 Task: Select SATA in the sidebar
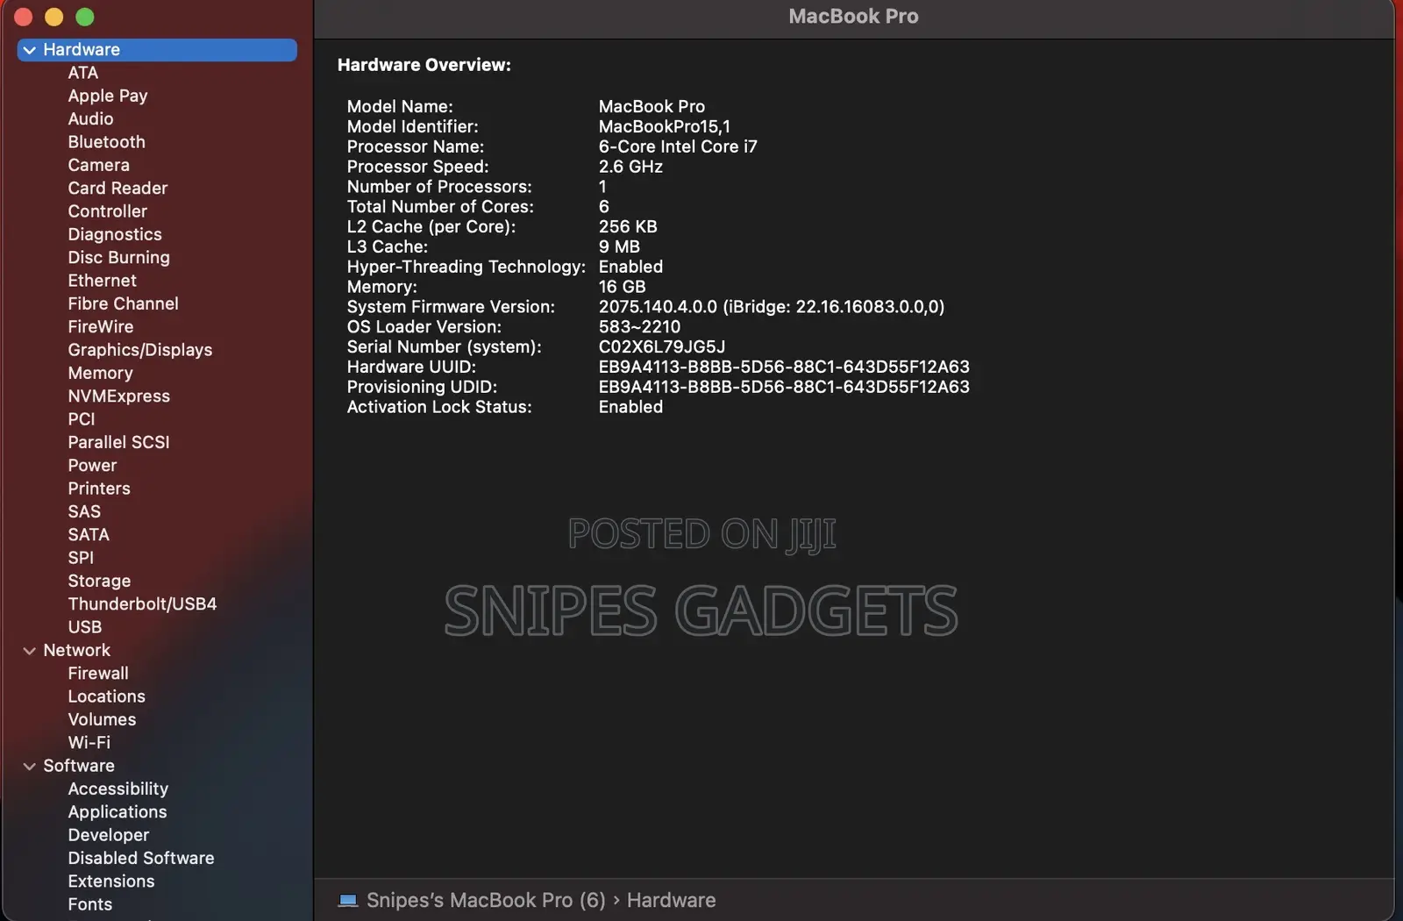point(89,534)
